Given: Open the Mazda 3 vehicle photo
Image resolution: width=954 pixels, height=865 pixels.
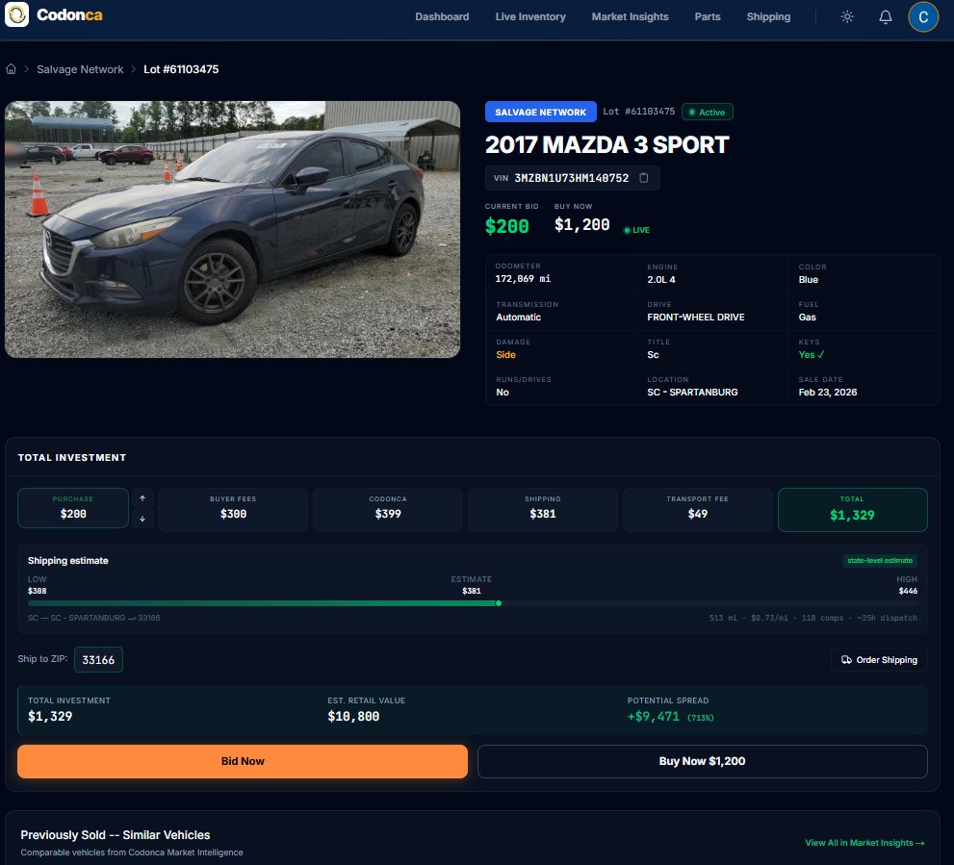Looking at the screenshot, I should click(232, 229).
